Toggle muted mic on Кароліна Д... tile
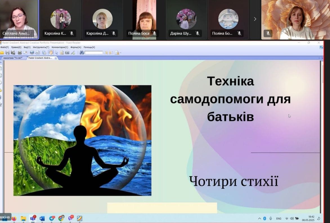The height and width of the screenshot is (223, 330). 114,33
